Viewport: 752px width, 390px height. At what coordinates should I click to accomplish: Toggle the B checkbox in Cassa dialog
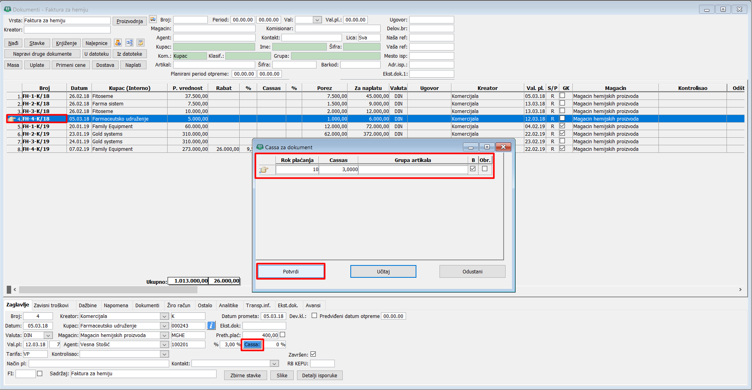[473, 169]
